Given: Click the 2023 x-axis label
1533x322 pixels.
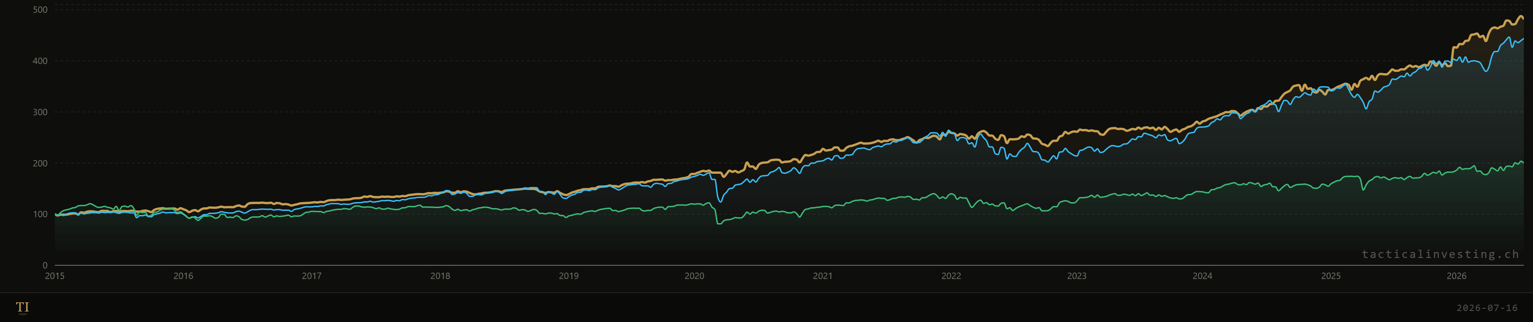Looking at the screenshot, I should pyautogui.click(x=1077, y=275).
